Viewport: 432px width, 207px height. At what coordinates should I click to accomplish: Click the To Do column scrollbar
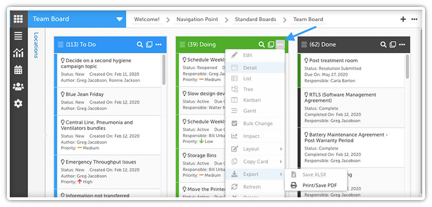(164, 70)
